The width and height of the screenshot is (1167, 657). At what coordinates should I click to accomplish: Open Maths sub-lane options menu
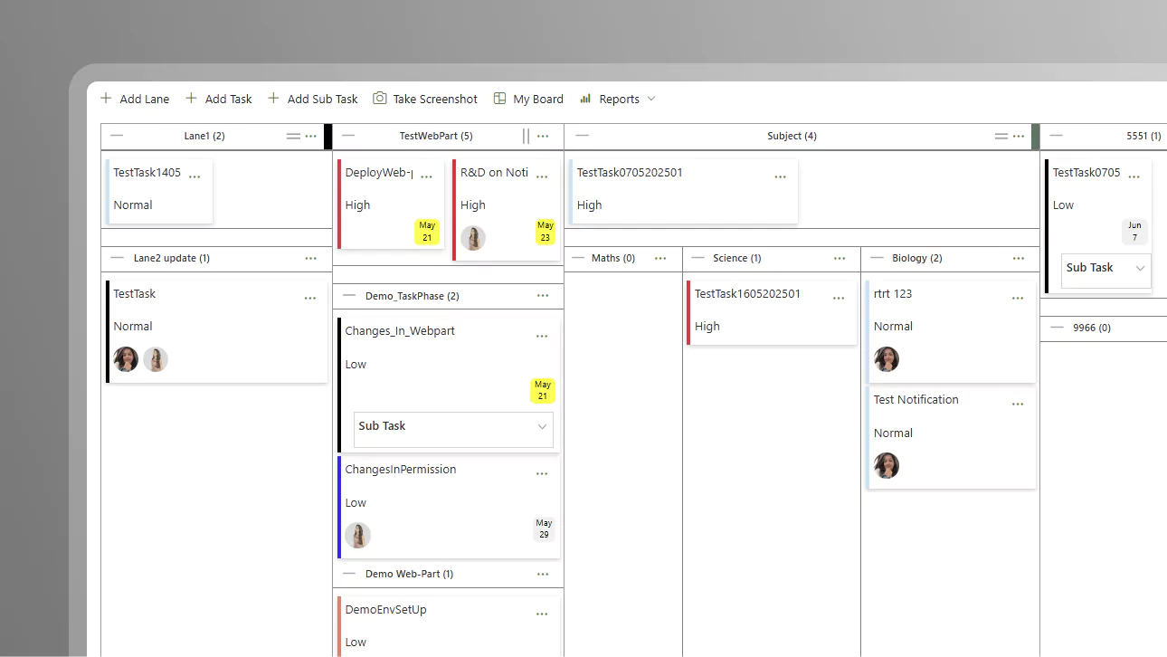(x=661, y=258)
